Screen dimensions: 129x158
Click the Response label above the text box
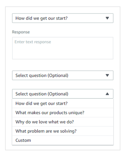[x=21, y=32]
